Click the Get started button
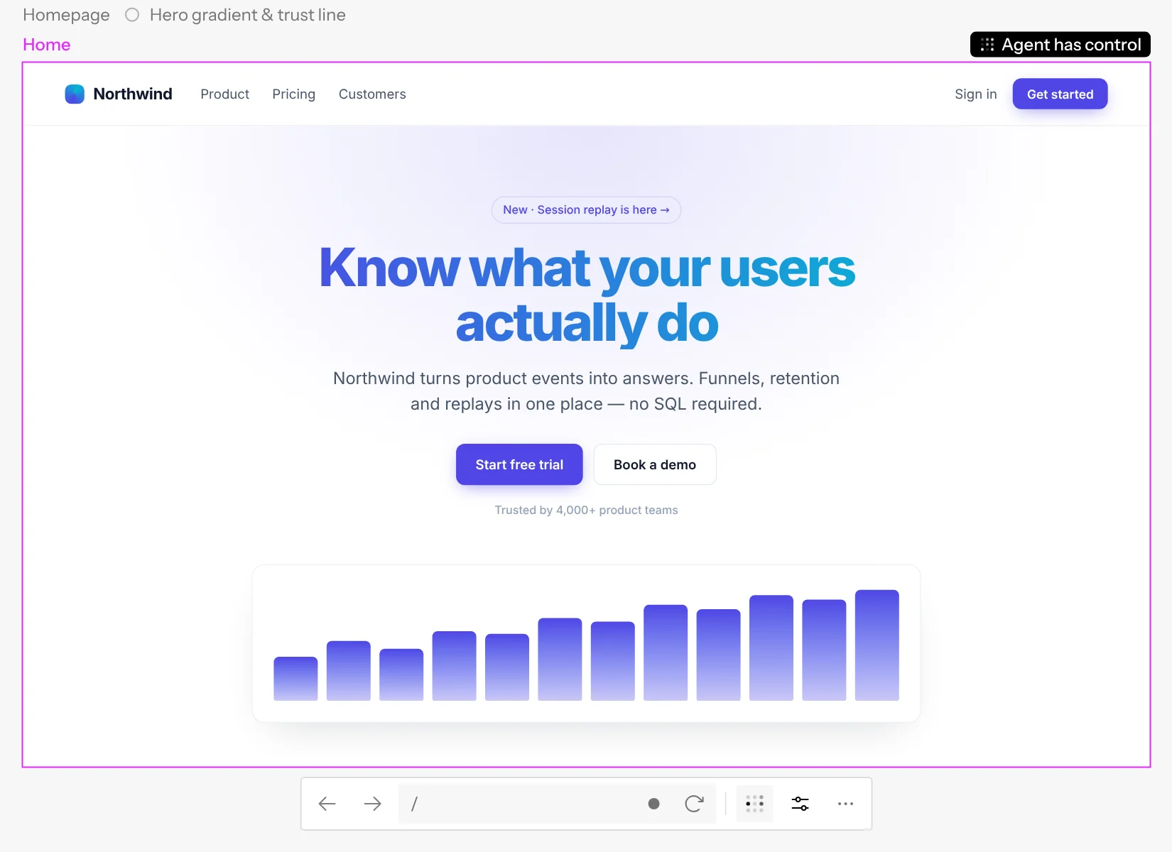The height and width of the screenshot is (852, 1172). coord(1060,94)
